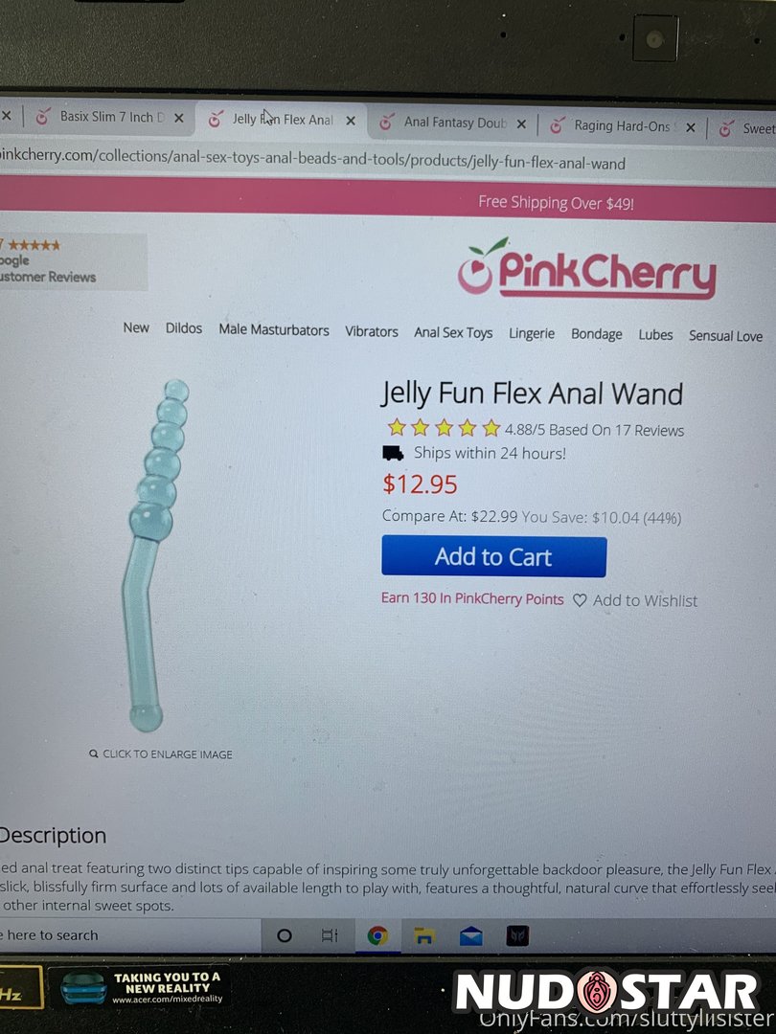Open the Chrome icon in the taskbar
This screenshot has height=1034, width=776.
377,935
